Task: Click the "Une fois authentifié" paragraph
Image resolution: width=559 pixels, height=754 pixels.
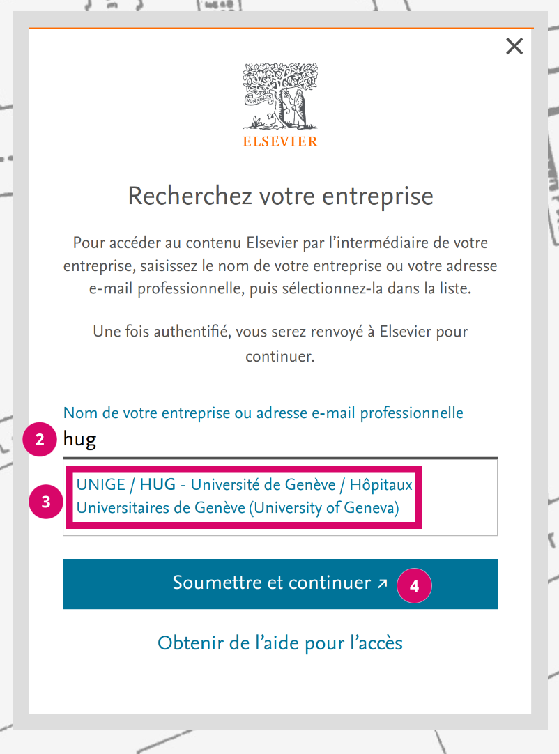Action: pyautogui.click(x=280, y=344)
